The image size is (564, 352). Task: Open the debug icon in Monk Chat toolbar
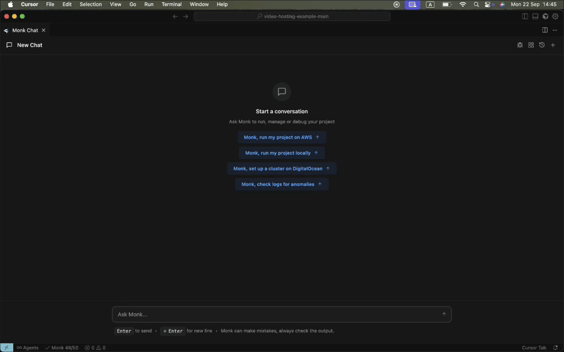[520, 45]
